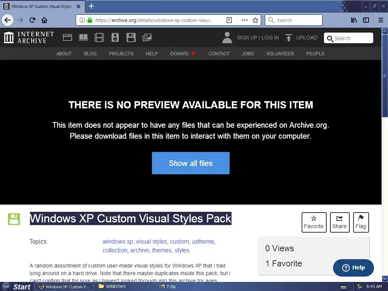The height and width of the screenshot is (291, 388).
Task: Open the Texts book icon
Action: (x=83, y=38)
